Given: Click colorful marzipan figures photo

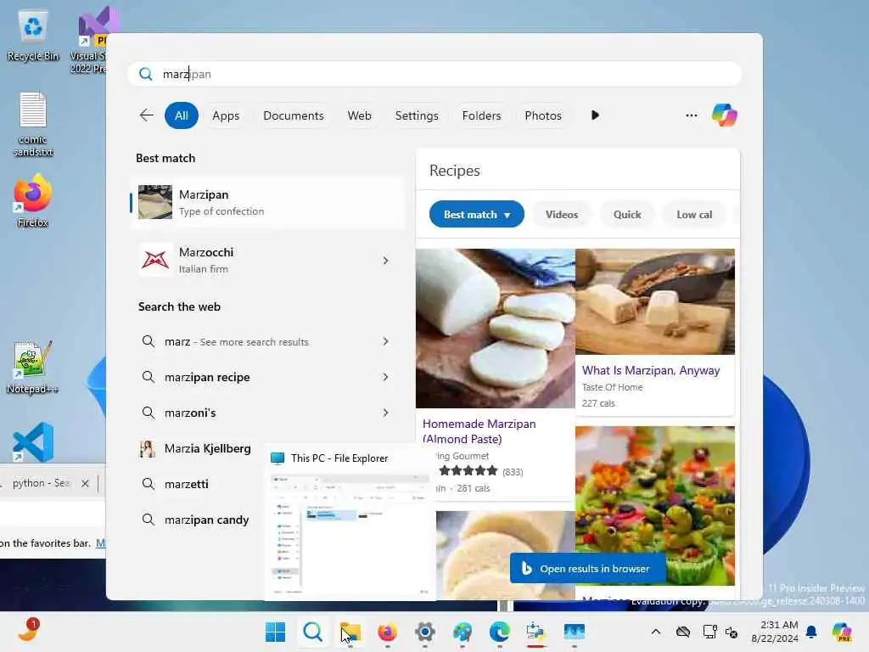Looking at the screenshot, I should point(655,506).
